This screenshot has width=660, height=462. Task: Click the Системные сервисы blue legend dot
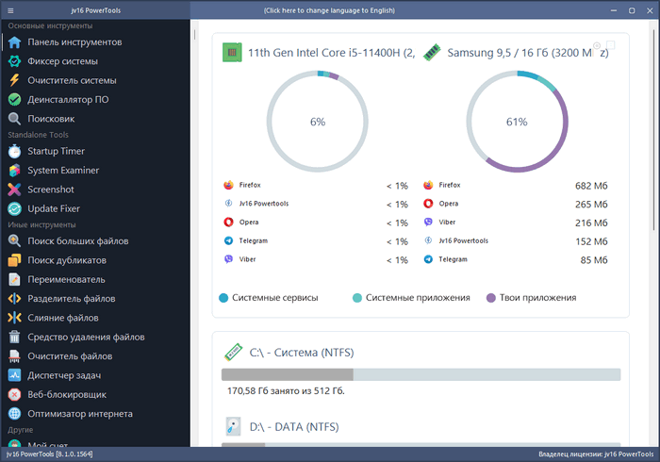223,298
